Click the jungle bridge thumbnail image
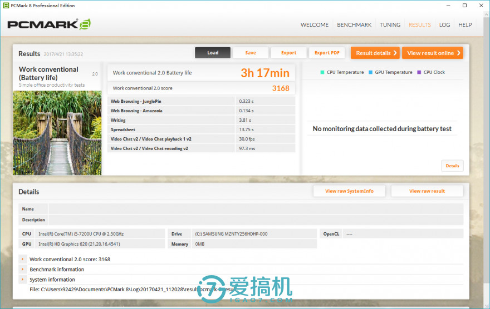The height and width of the screenshot is (309, 490). [x=57, y=133]
